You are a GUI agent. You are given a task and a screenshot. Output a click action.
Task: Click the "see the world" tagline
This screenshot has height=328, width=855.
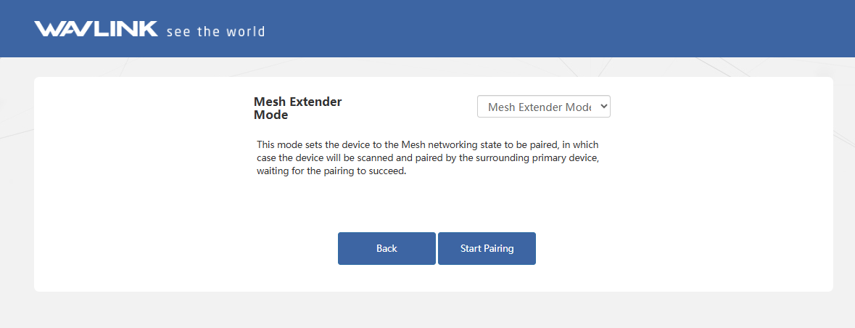[x=215, y=32]
